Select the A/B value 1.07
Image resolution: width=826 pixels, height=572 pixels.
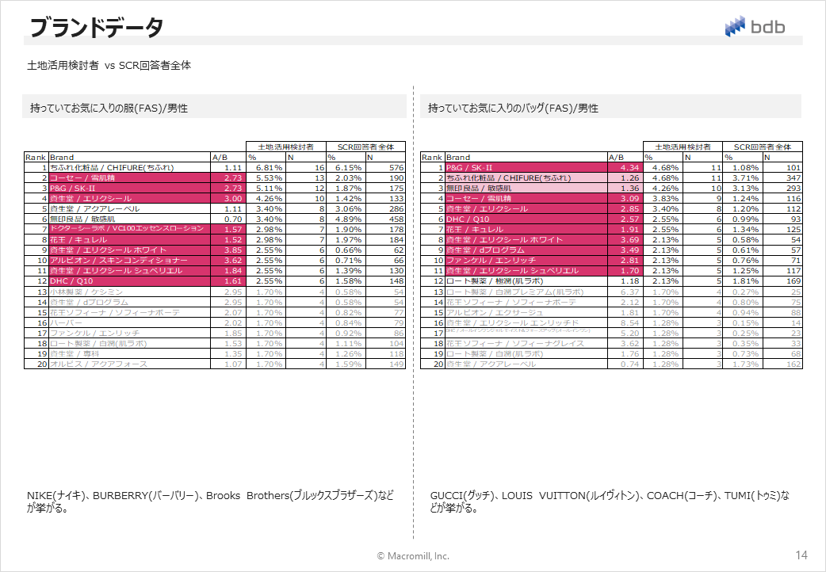228,364
